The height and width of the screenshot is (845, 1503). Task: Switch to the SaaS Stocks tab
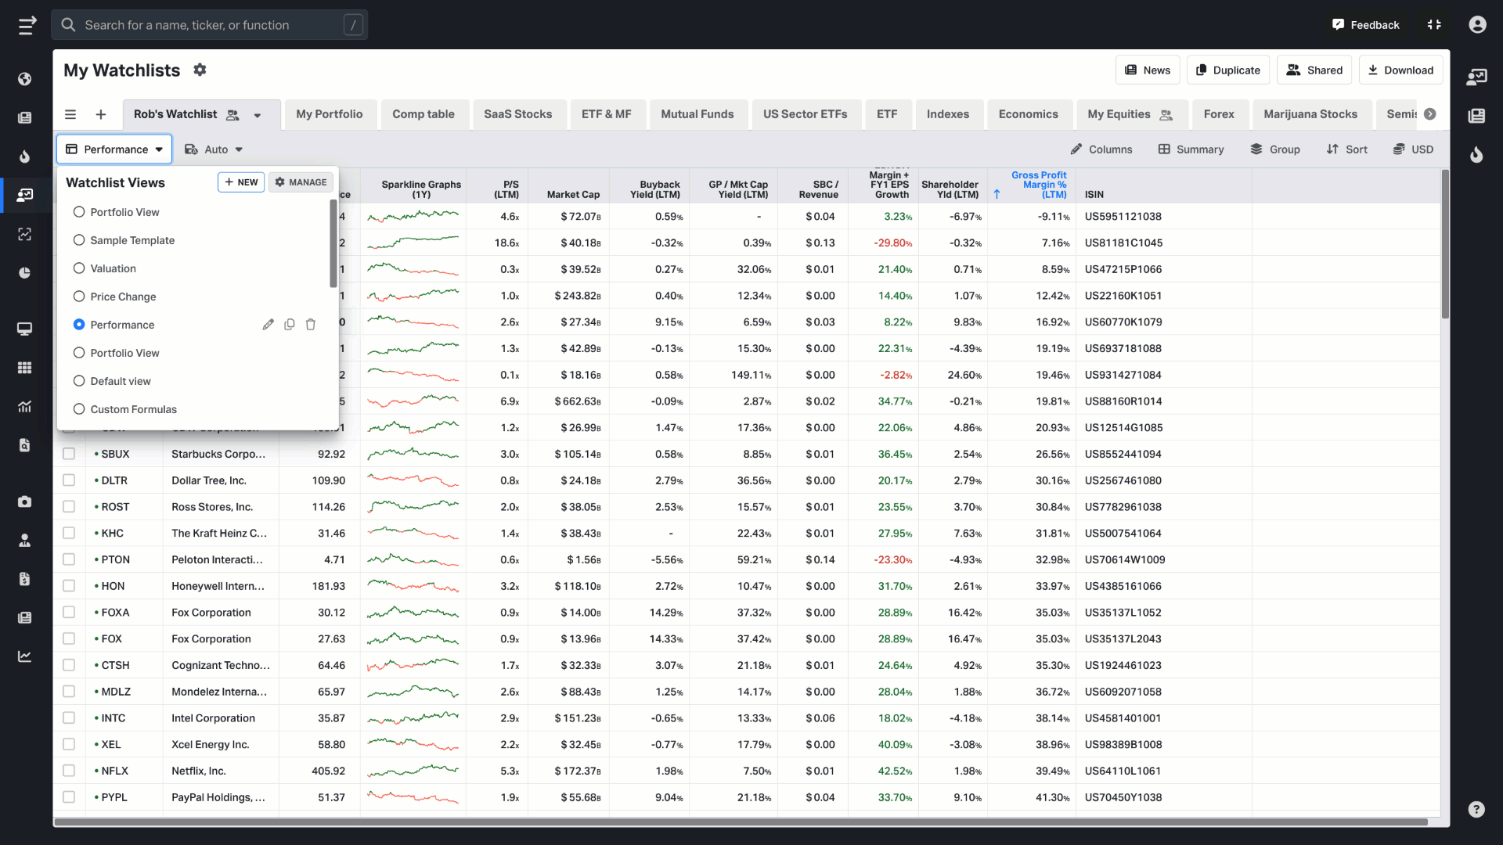point(518,114)
